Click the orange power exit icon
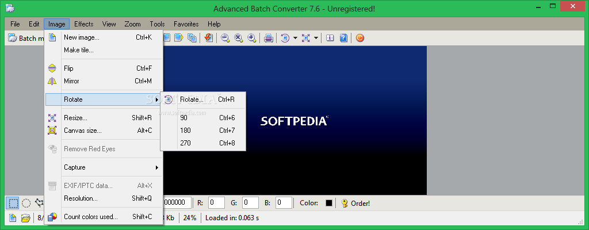Image resolution: width=589 pixels, height=230 pixels. [x=360, y=38]
